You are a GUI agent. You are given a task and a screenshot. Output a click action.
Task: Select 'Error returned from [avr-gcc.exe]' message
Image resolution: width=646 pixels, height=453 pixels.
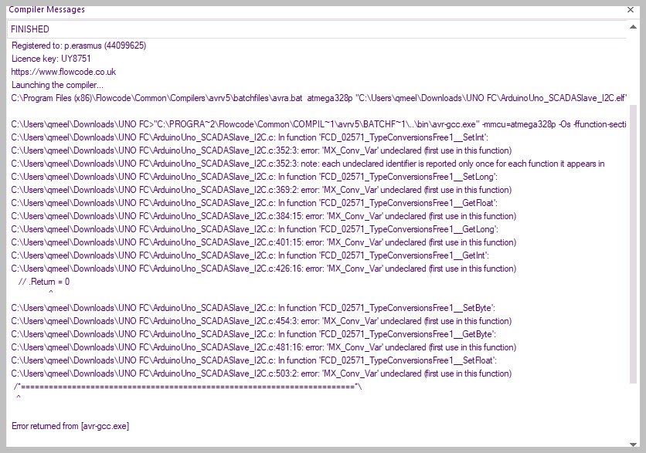74,426
